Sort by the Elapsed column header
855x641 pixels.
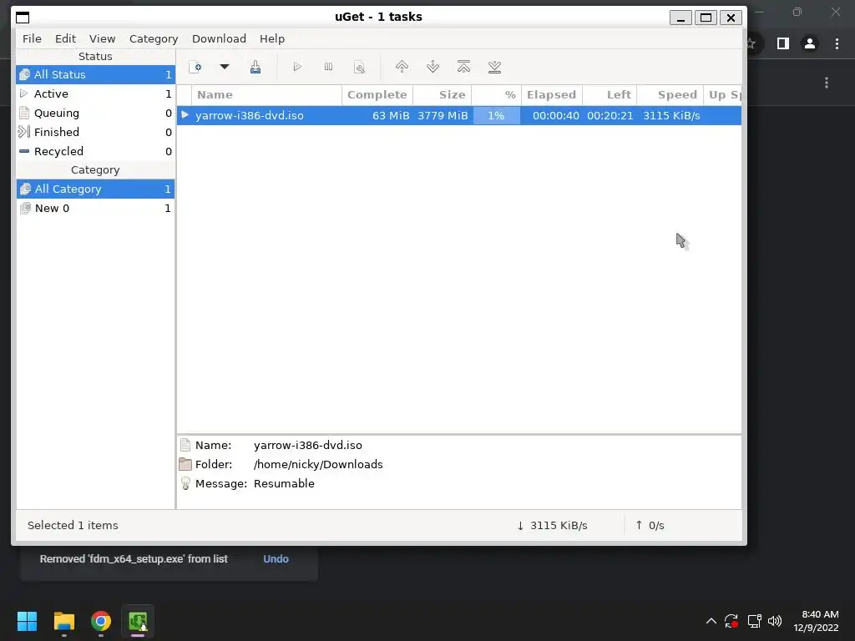click(x=552, y=95)
